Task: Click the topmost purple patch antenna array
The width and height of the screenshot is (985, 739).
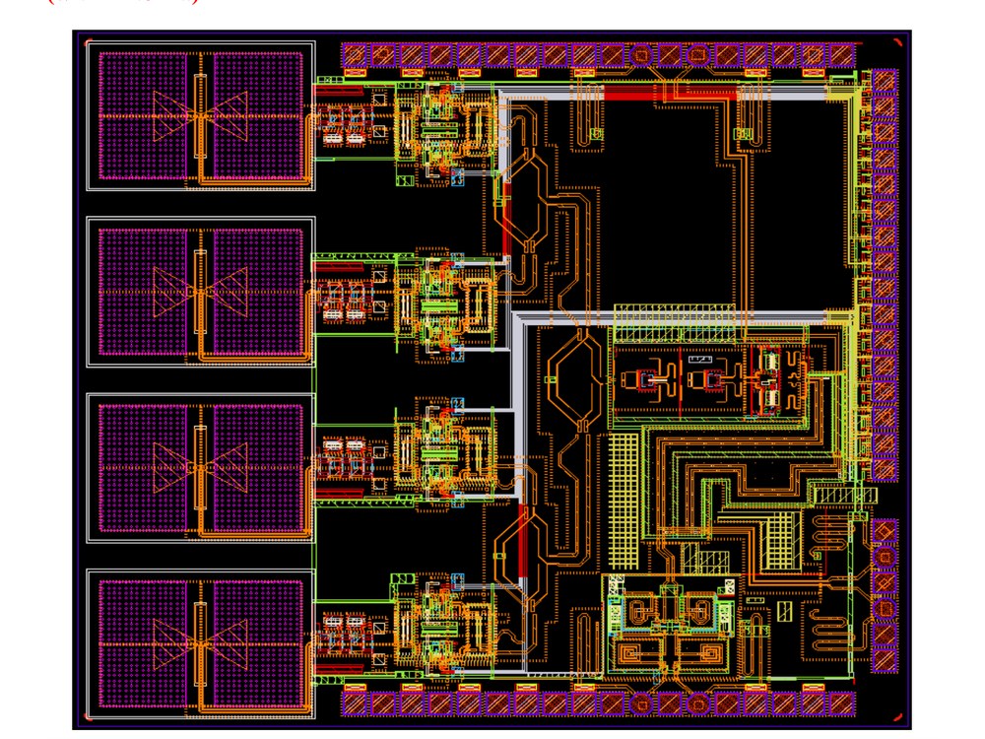Action: tap(201, 116)
